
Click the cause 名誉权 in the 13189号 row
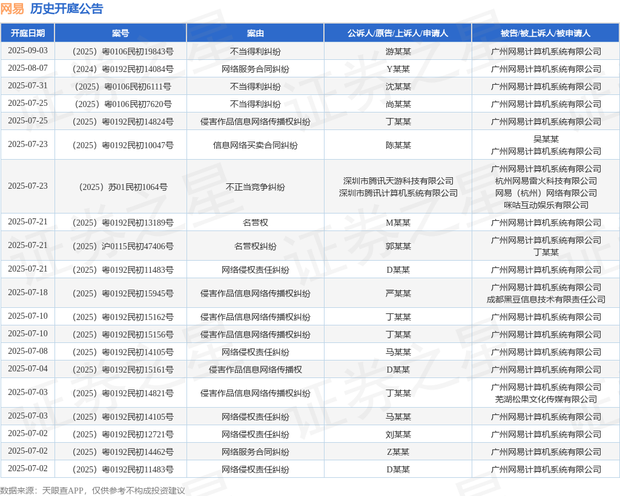[256, 223]
